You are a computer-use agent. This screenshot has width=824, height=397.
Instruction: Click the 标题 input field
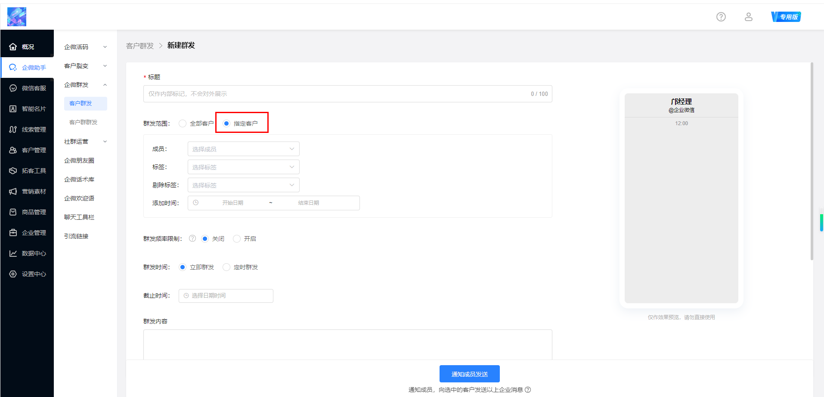point(336,94)
